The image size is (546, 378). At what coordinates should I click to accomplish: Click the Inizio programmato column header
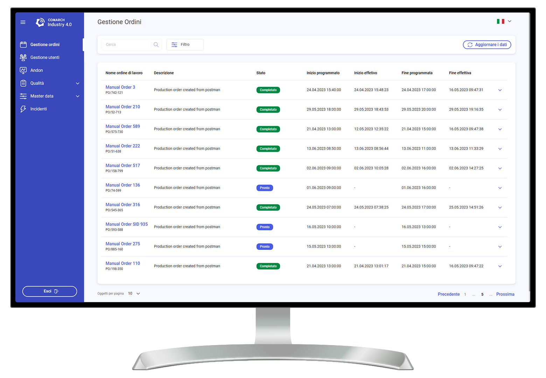click(323, 73)
